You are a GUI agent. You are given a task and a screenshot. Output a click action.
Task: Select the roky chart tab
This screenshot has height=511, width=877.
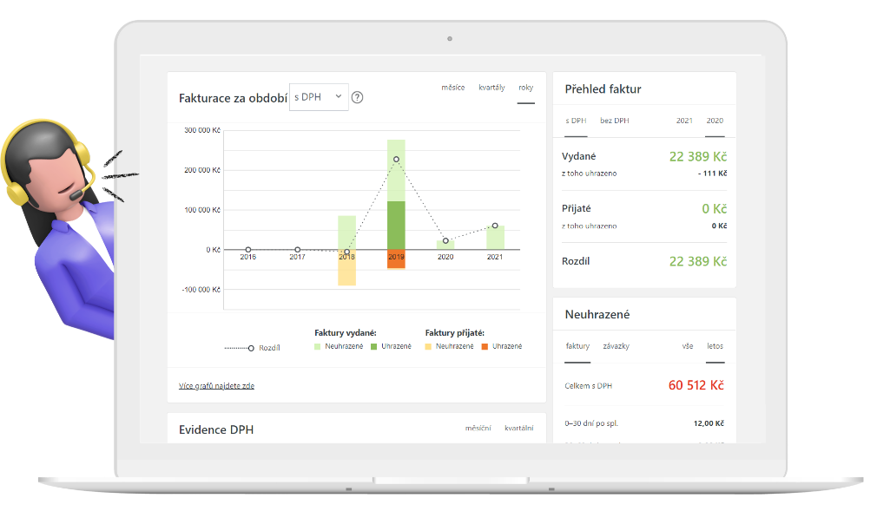click(x=525, y=88)
